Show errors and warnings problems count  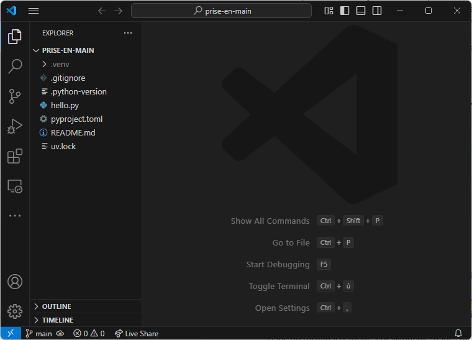[89, 333]
